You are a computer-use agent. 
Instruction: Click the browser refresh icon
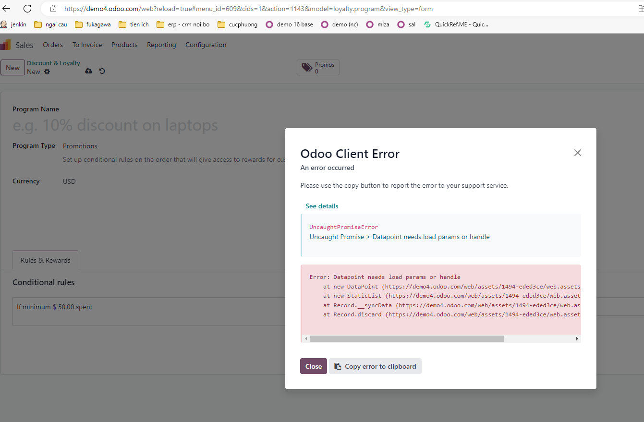pos(27,8)
